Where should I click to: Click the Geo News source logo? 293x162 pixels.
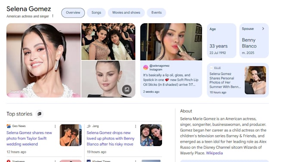pos(9,126)
